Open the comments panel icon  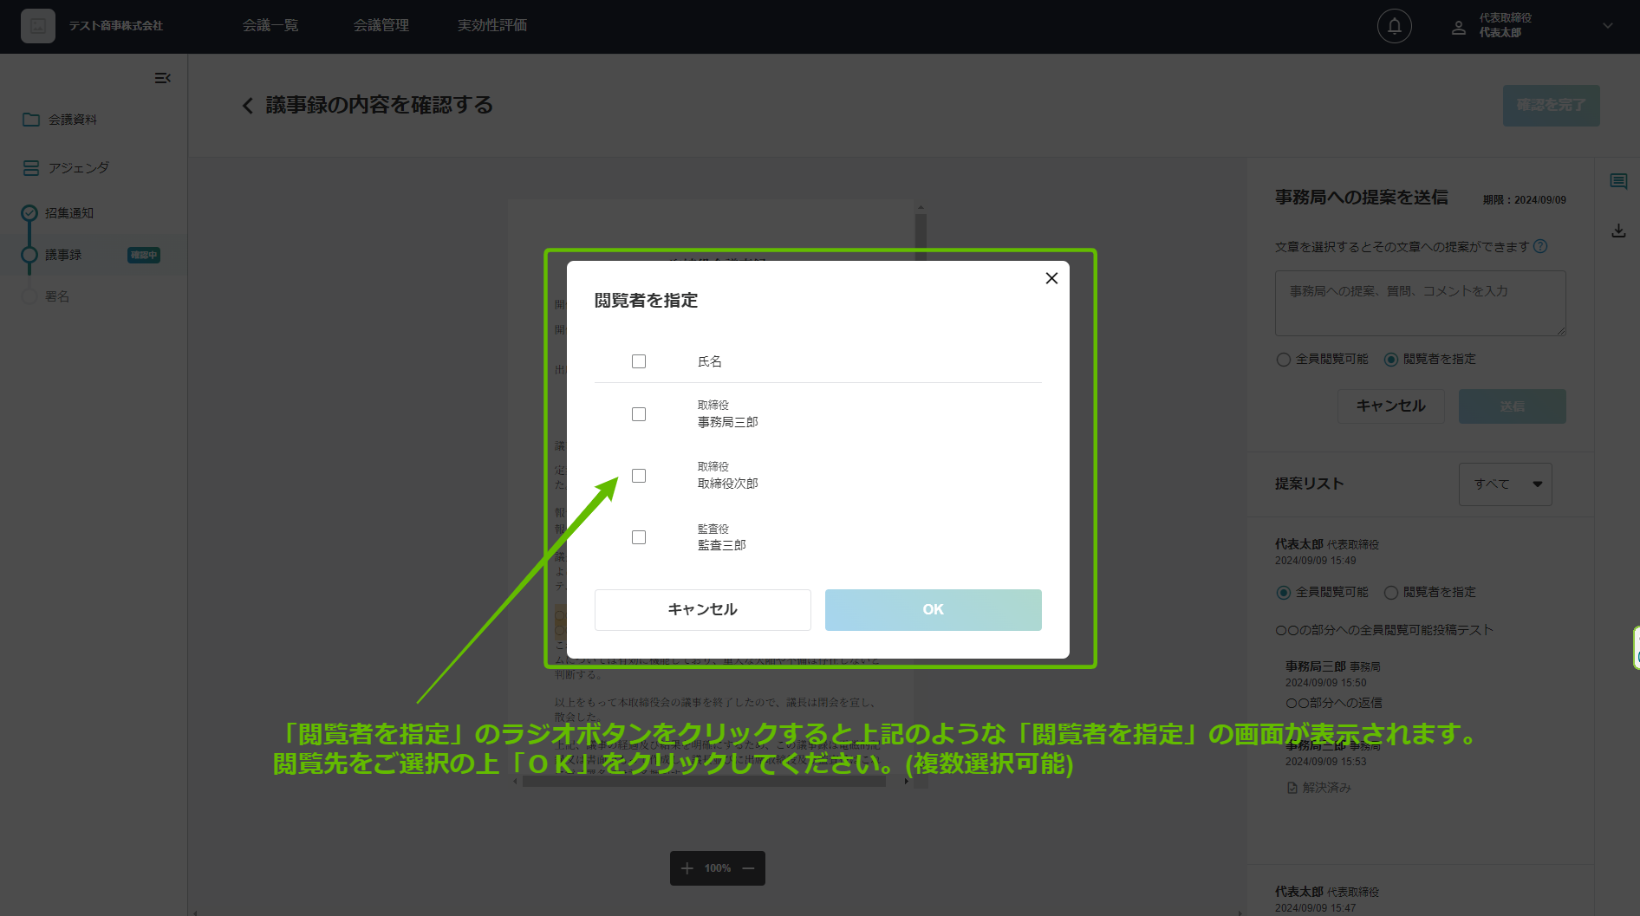(1617, 181)
